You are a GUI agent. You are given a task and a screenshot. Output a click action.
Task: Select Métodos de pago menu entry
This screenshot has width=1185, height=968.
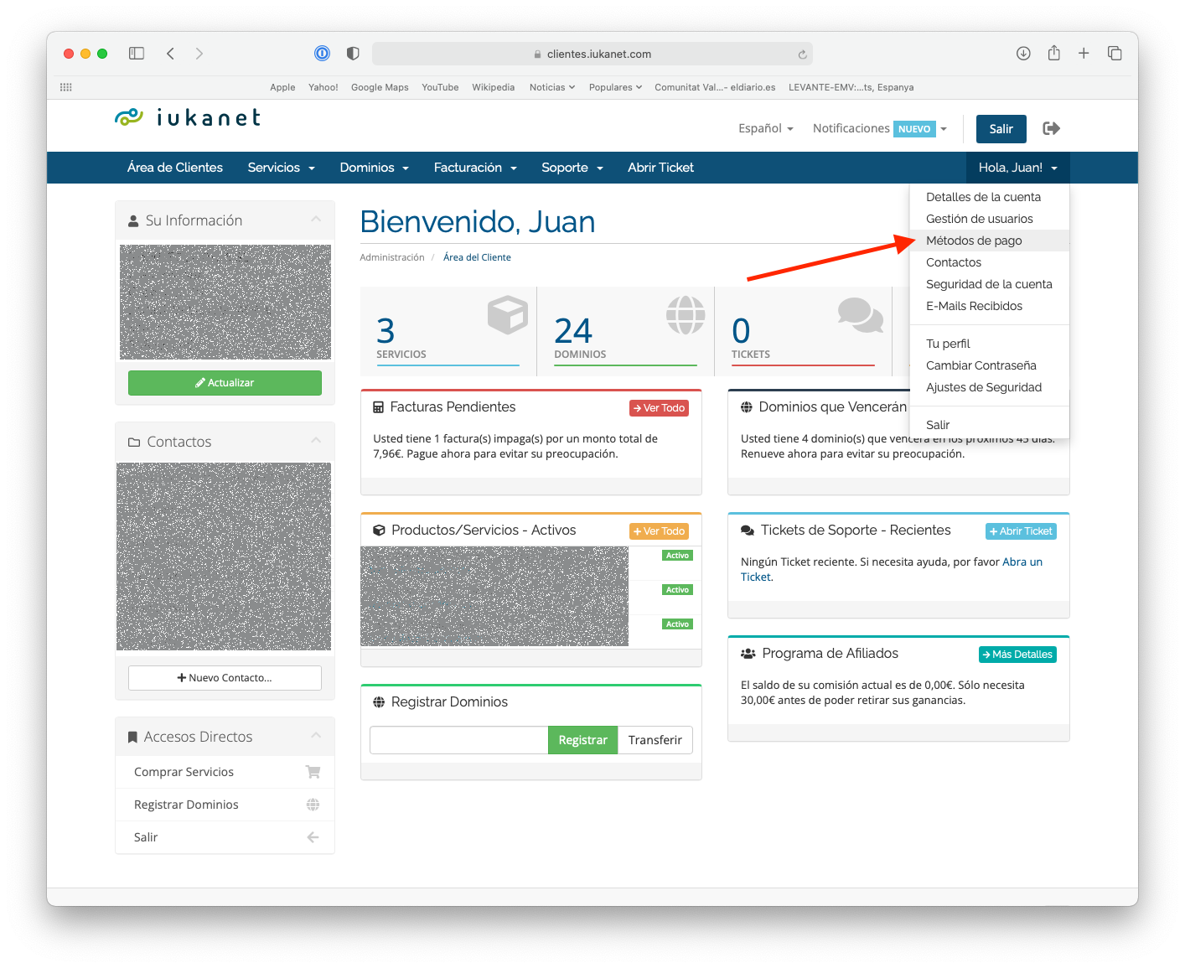tap(989, 241)
